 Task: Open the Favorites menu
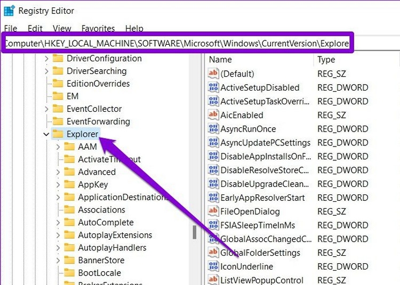(98, 28)
